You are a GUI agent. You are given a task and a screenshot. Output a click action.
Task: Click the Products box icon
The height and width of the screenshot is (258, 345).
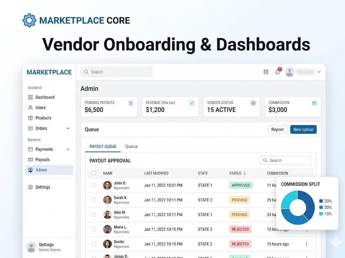click(30, 118)
